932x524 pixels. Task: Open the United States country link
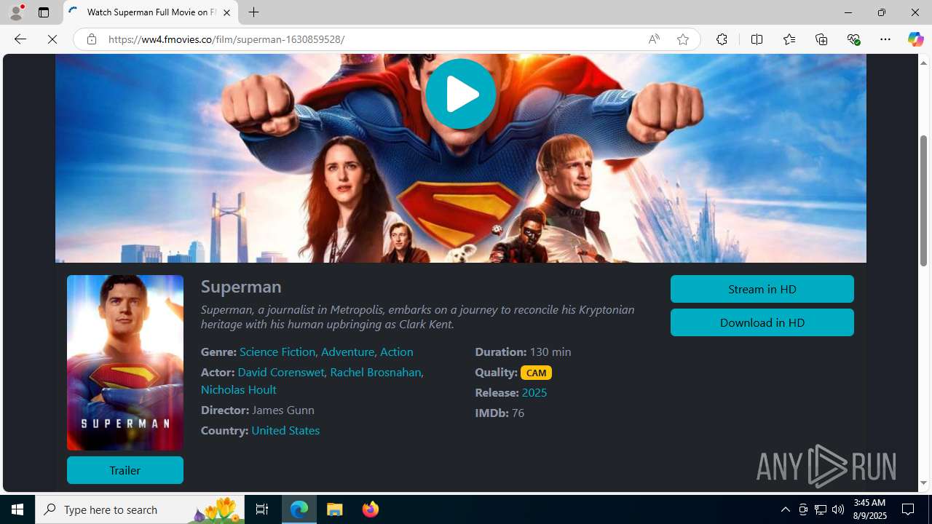click(x=285, y=430)
